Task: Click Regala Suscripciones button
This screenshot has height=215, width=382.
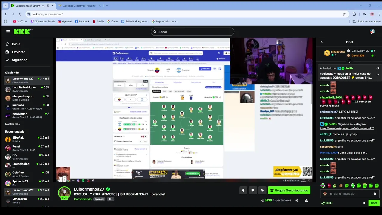Action: [289, 190]
